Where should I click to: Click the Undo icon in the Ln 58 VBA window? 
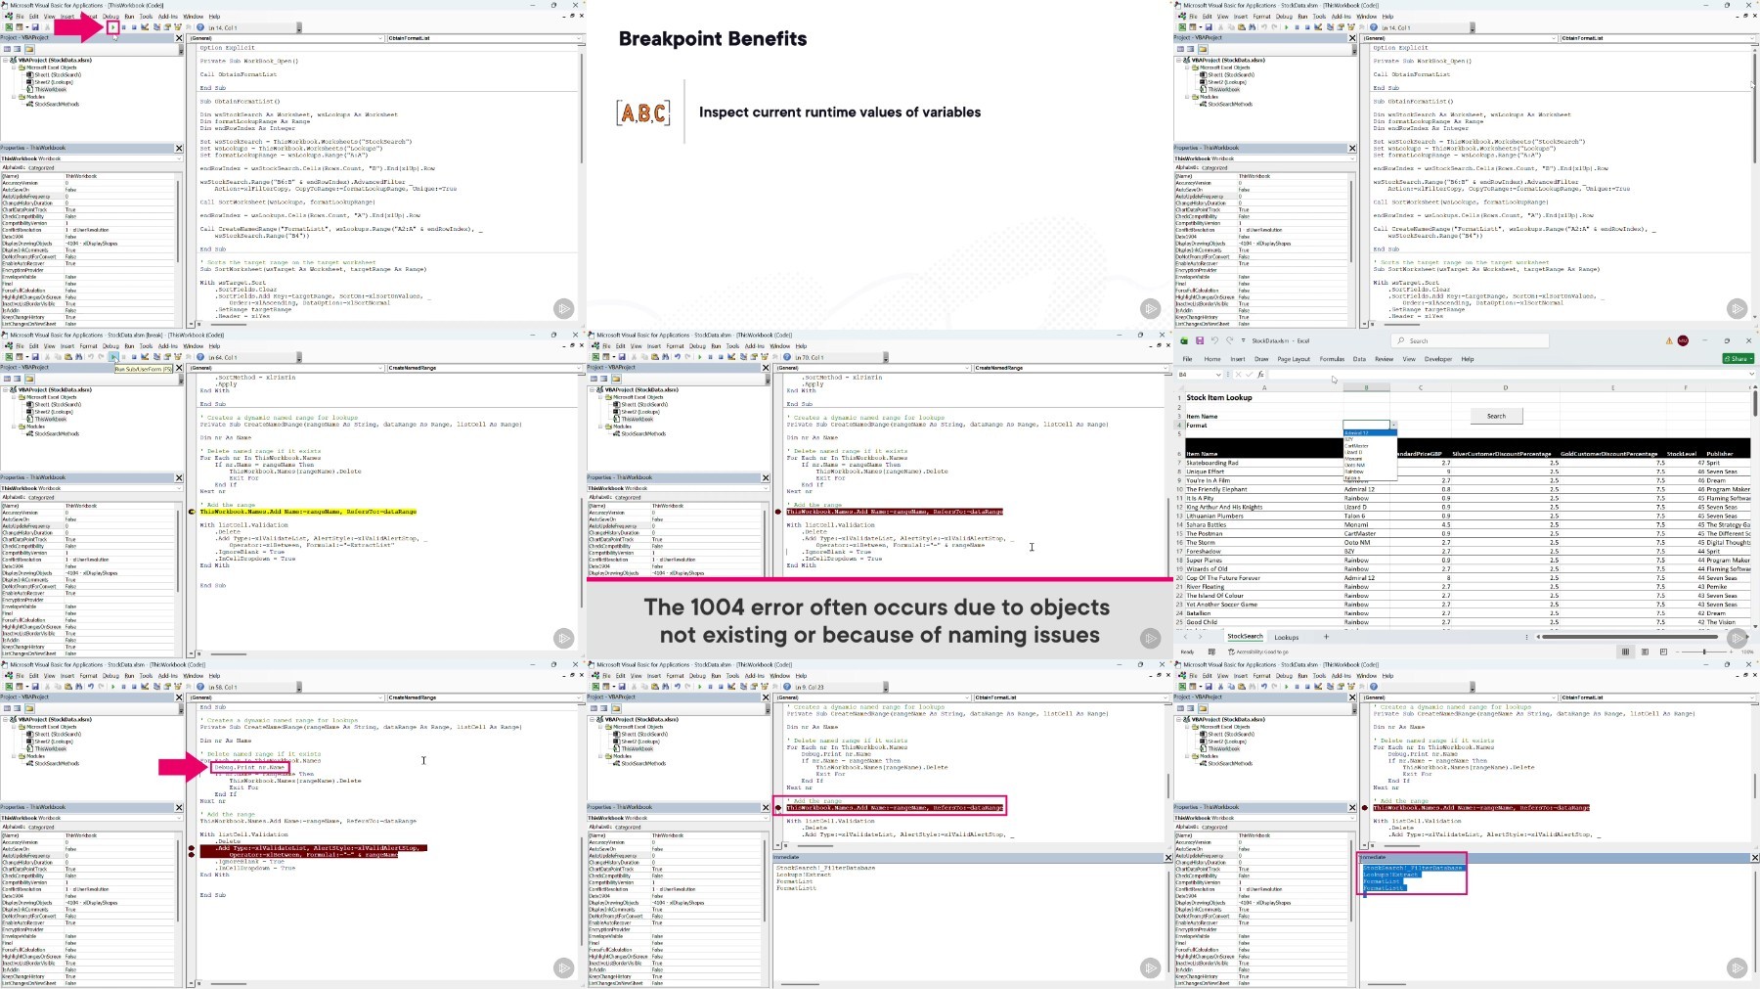(x=90, y=687)
